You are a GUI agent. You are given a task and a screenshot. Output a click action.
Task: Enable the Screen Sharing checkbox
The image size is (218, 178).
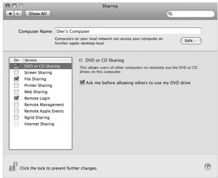[x=16, y=73]
